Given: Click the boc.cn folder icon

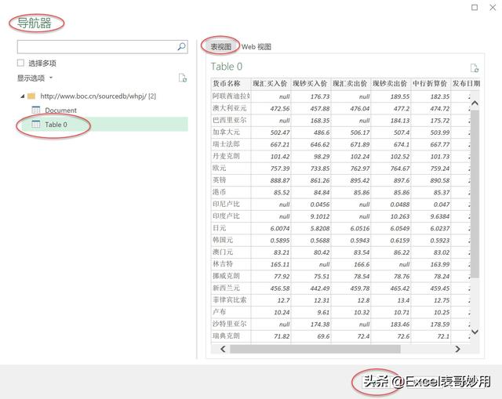Looking at the screenshot, I should (x=31, y=96).
